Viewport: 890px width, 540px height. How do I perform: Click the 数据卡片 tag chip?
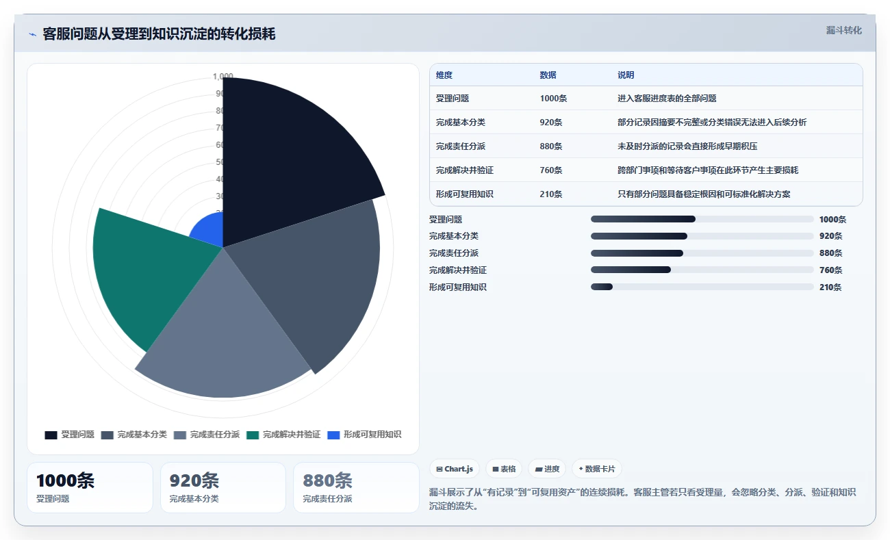597,469
